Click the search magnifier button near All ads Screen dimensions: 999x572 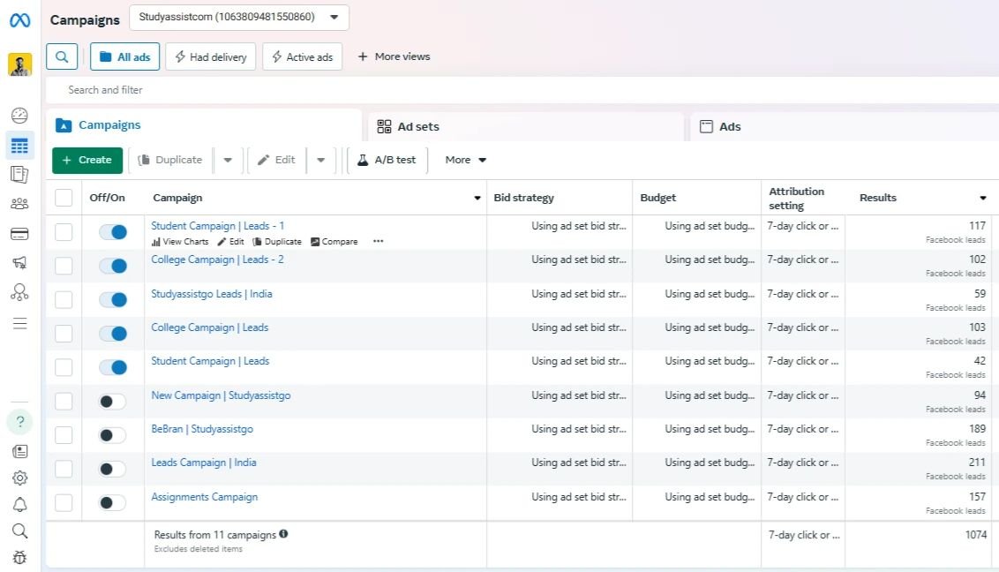click(x=62, y=56)
